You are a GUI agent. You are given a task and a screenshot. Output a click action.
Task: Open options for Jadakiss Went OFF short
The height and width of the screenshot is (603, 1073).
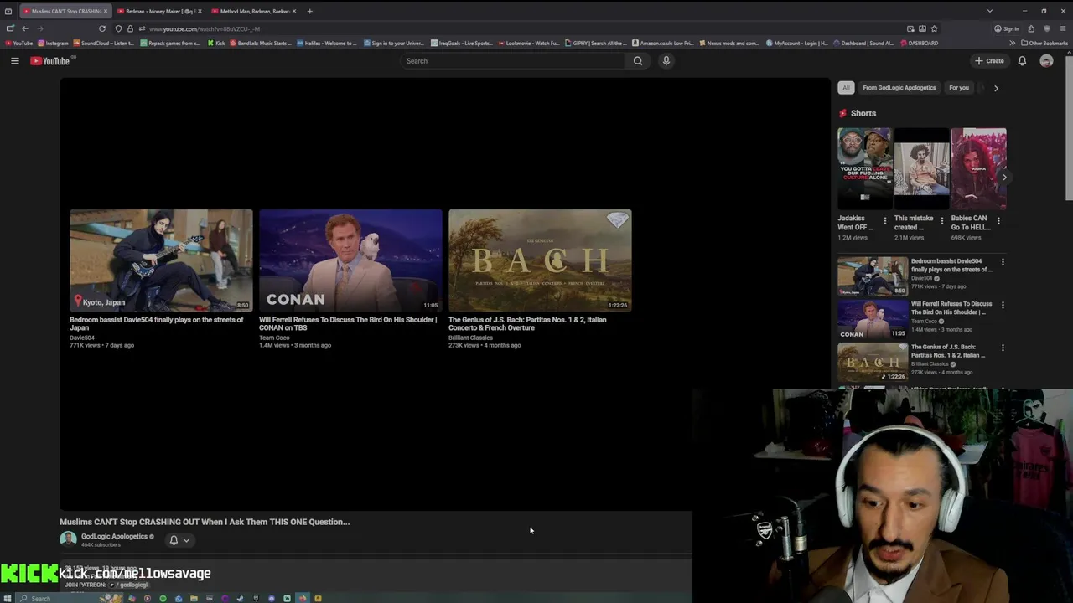(884, 221)
